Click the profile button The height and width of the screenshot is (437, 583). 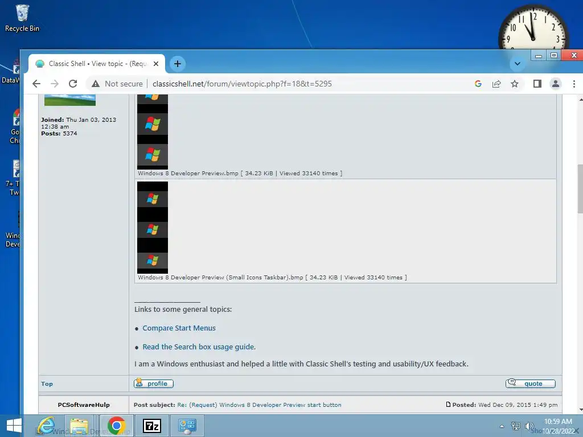(154, 383)
